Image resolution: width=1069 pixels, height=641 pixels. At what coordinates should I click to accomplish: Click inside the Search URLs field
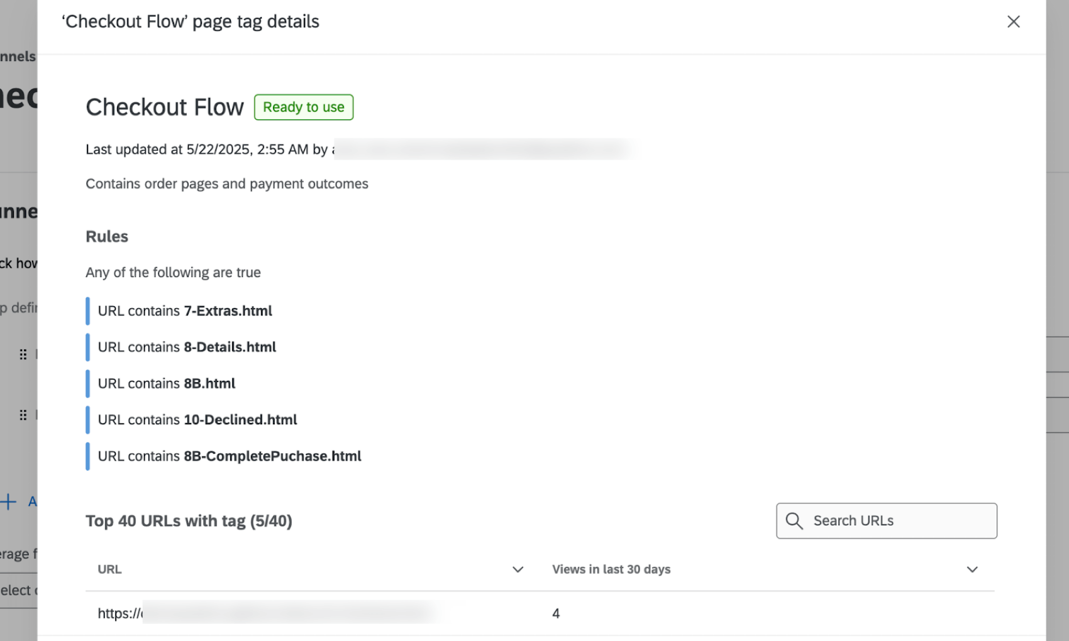click(x=893, y=521)
